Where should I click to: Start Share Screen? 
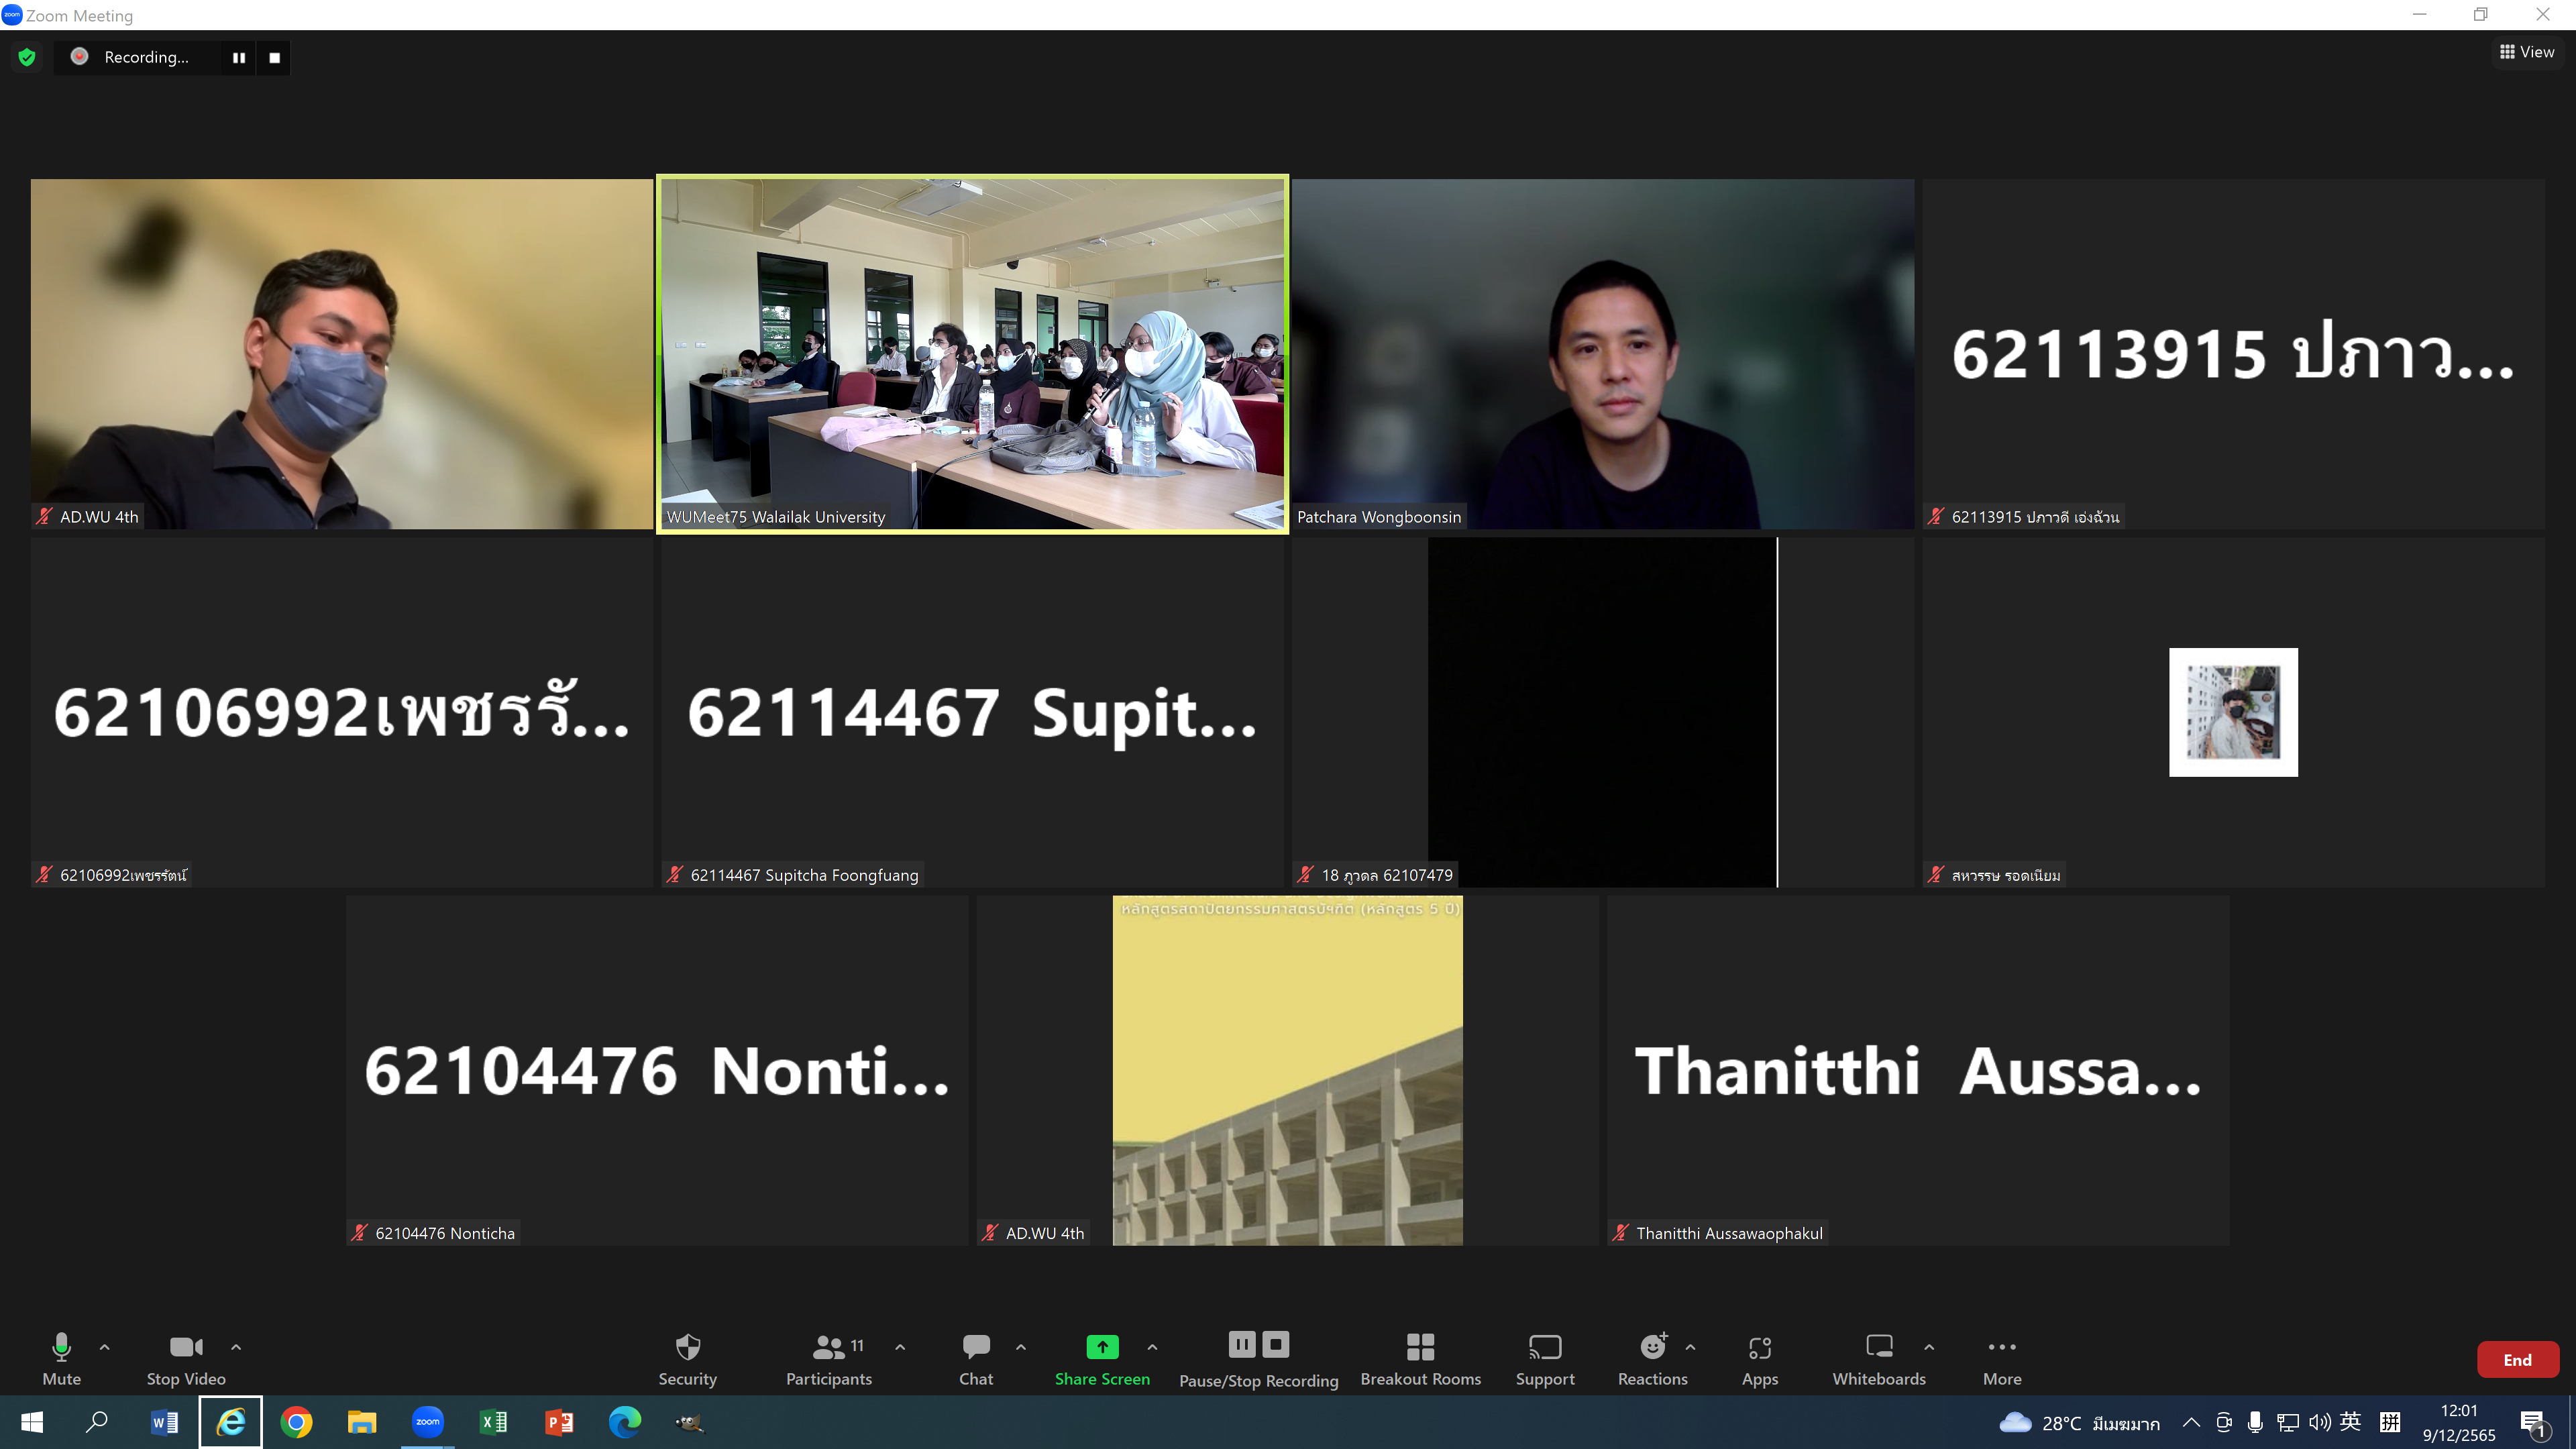point(1101,1358)
